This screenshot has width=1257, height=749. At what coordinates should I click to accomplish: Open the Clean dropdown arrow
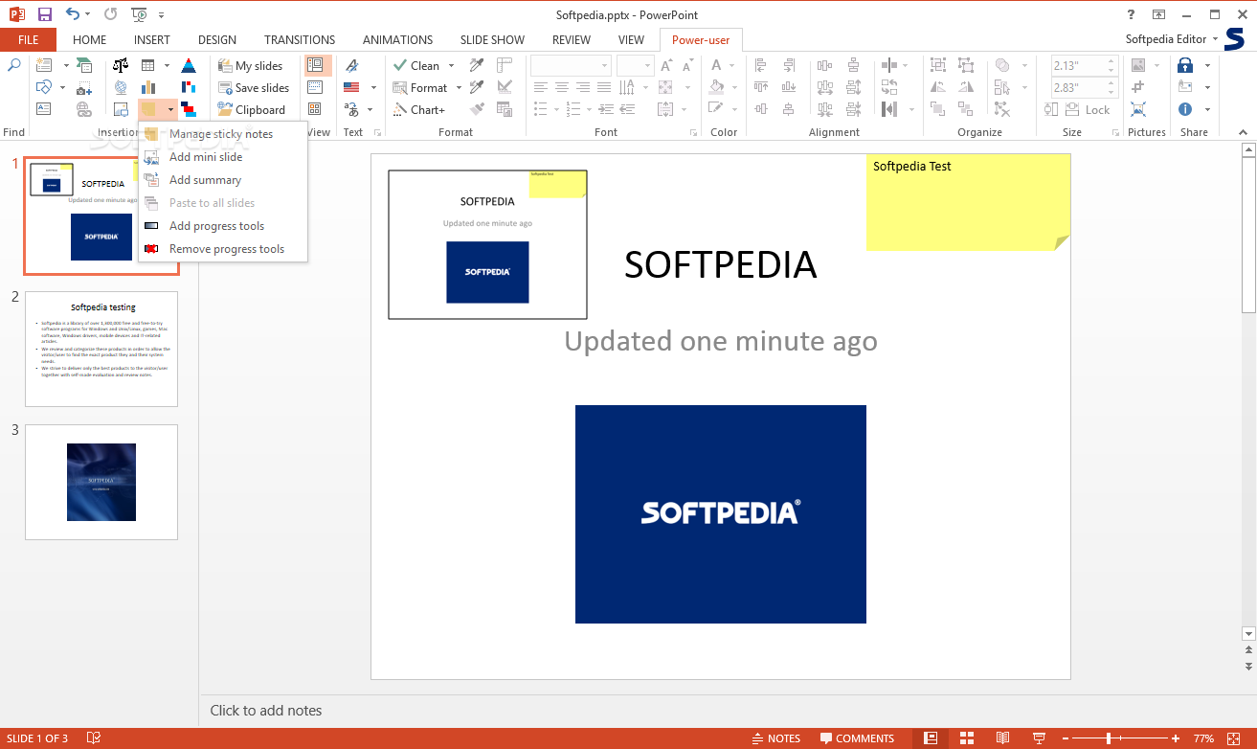[x=451, y=66]
